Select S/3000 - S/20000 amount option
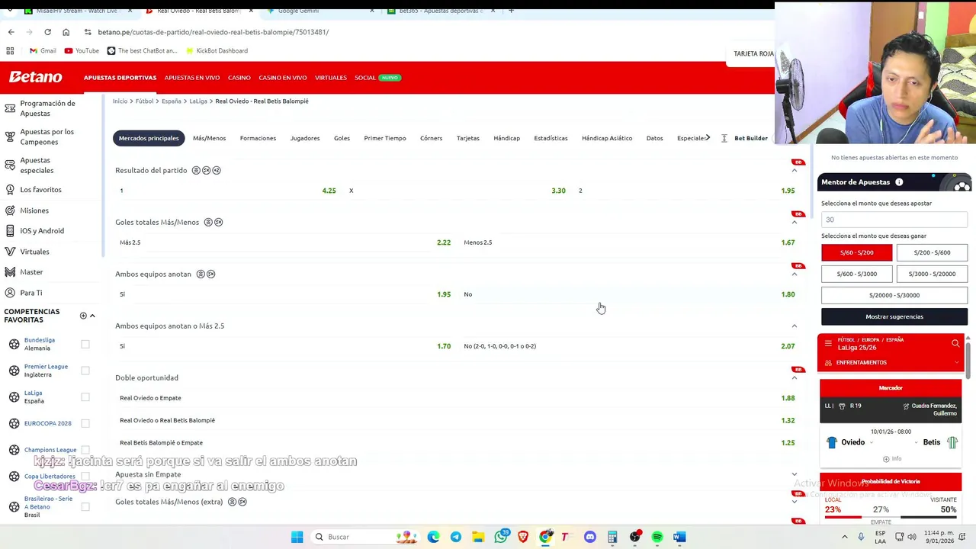The height and width of the screenshot is (549, 976). [x=932, y=274]
